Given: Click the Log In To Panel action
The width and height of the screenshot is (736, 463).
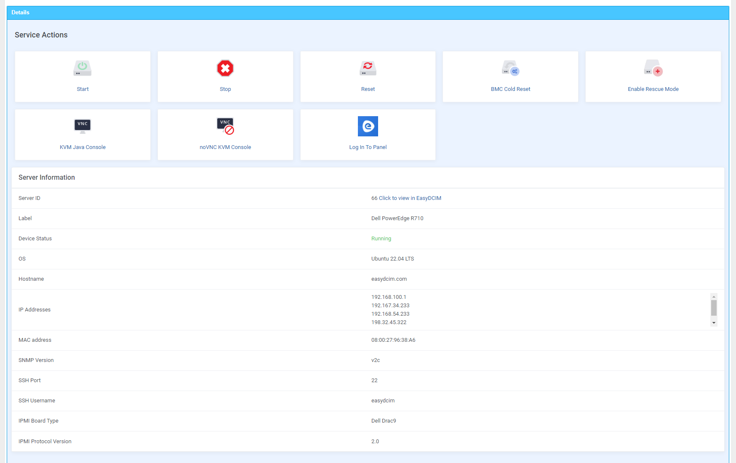Looking at the screenshot, I should 368,147.
